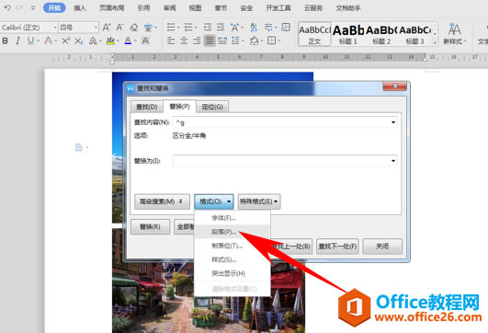Screen dimensions: 488x333
Task: Apply strikethrough to text
Action: point(48,40)
